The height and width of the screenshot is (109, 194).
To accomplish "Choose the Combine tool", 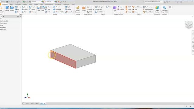I will coord(57,9).
